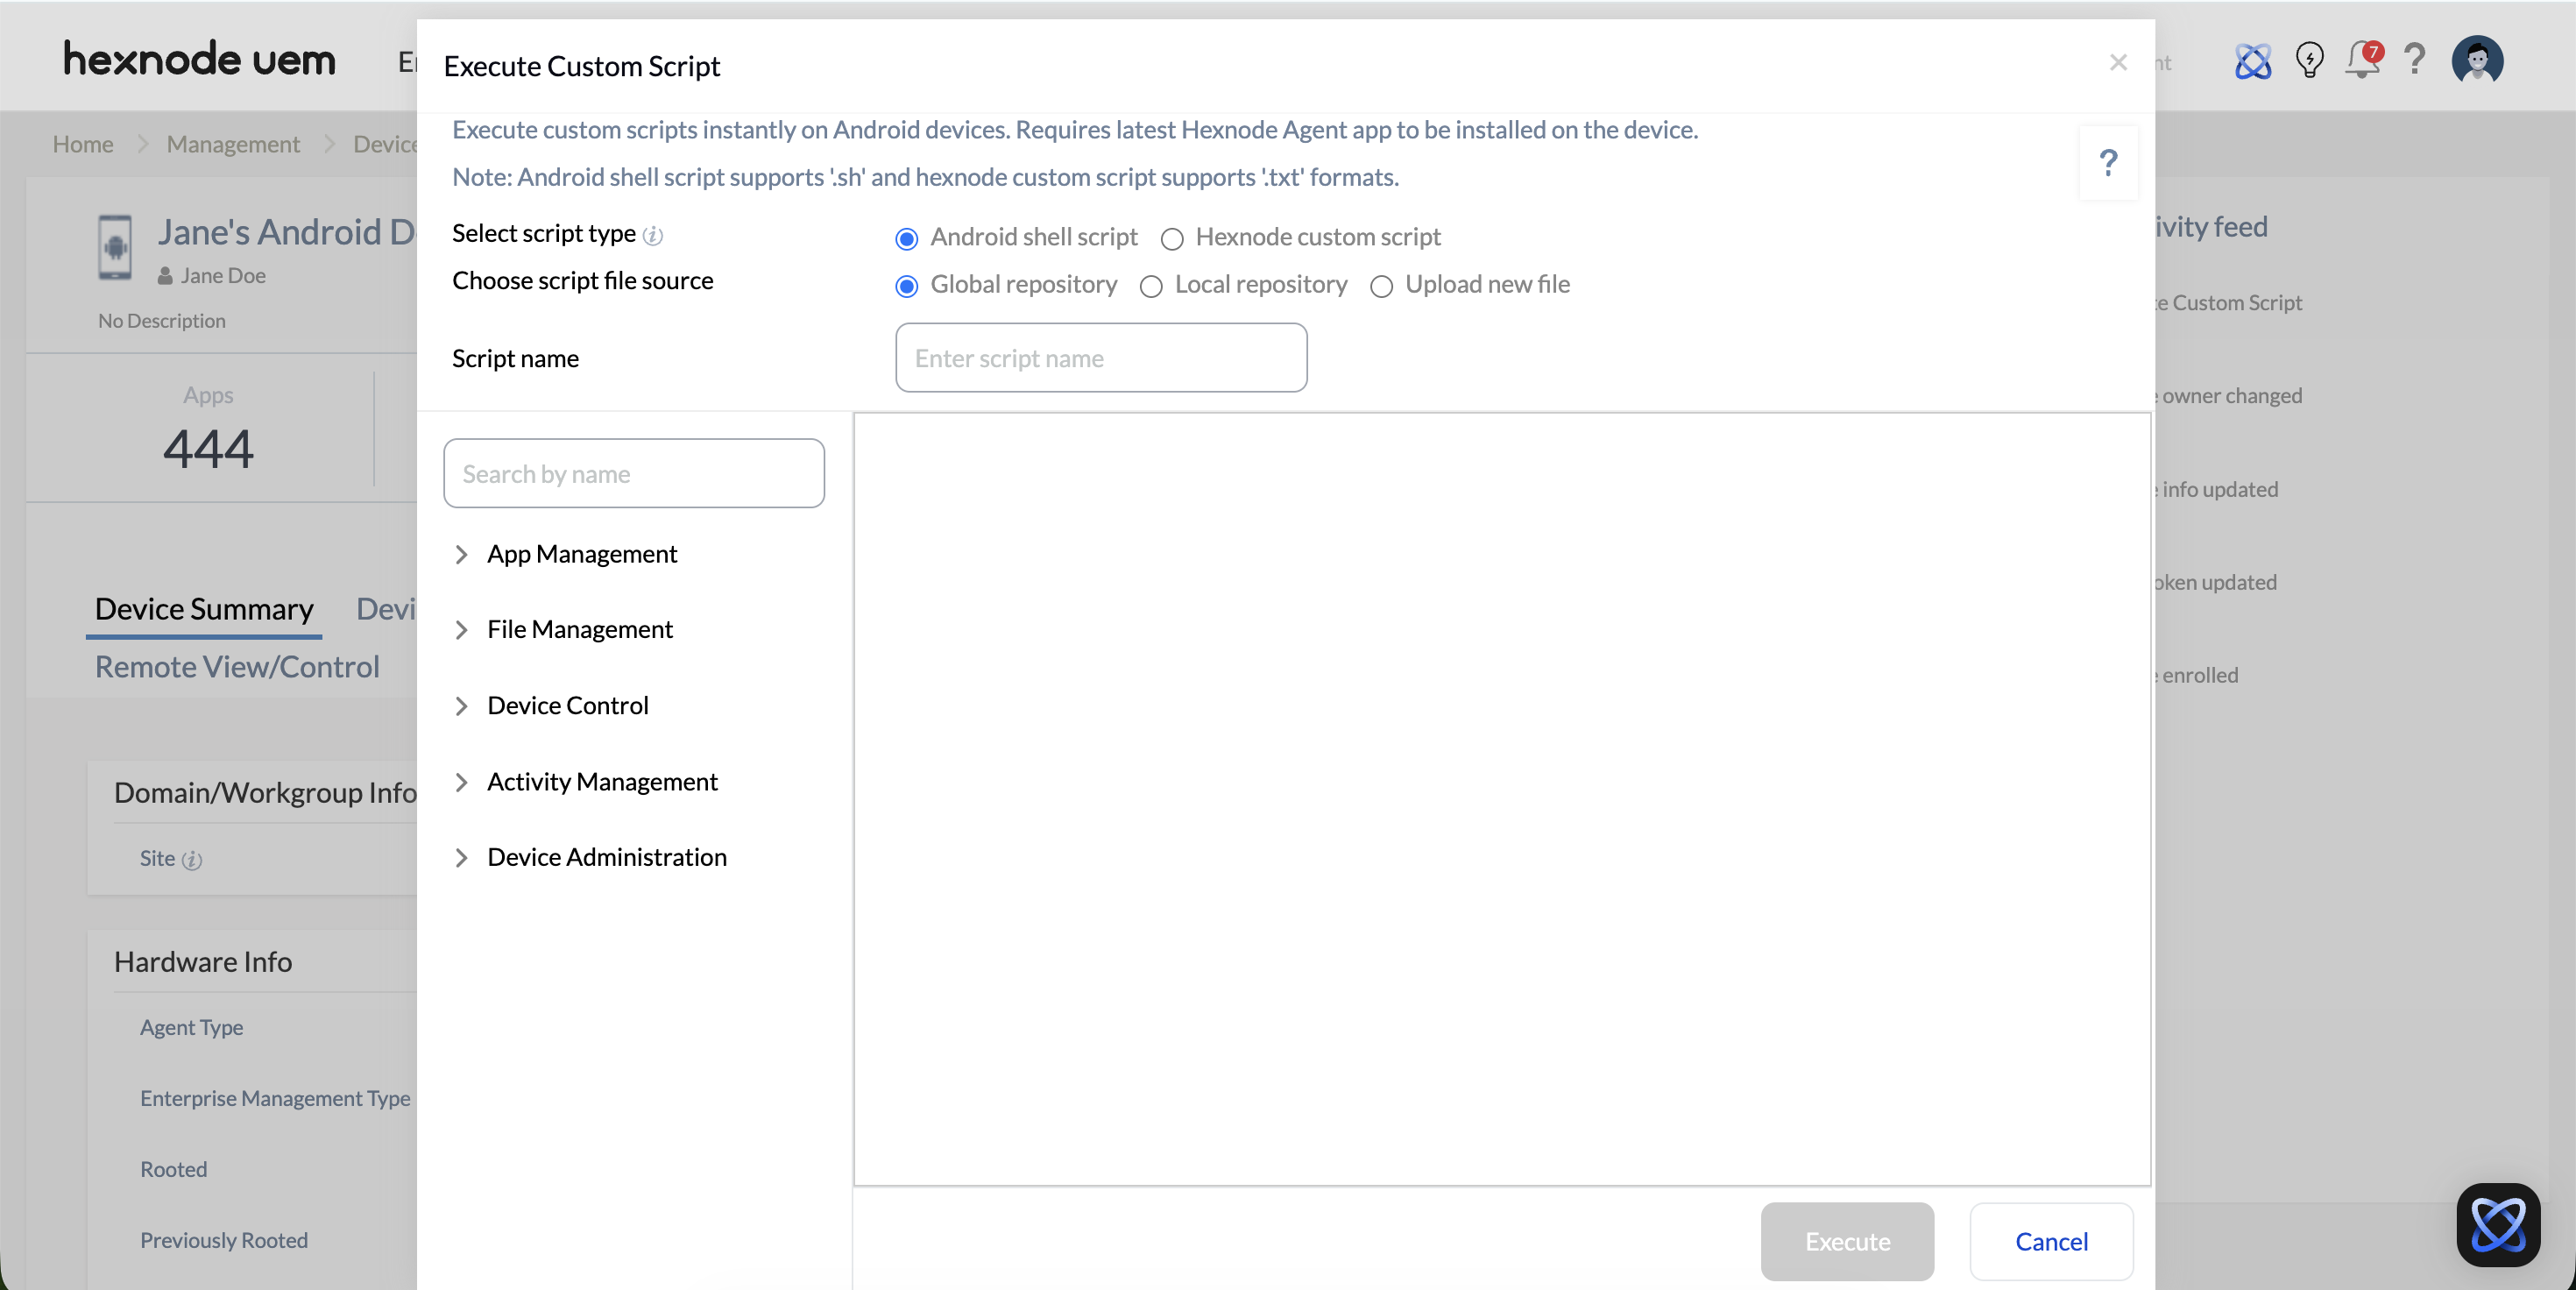The height and width of the screenshot is (1290, 2576).
Task: Click the Enter script name field
Action: (x=1100, y=358)
